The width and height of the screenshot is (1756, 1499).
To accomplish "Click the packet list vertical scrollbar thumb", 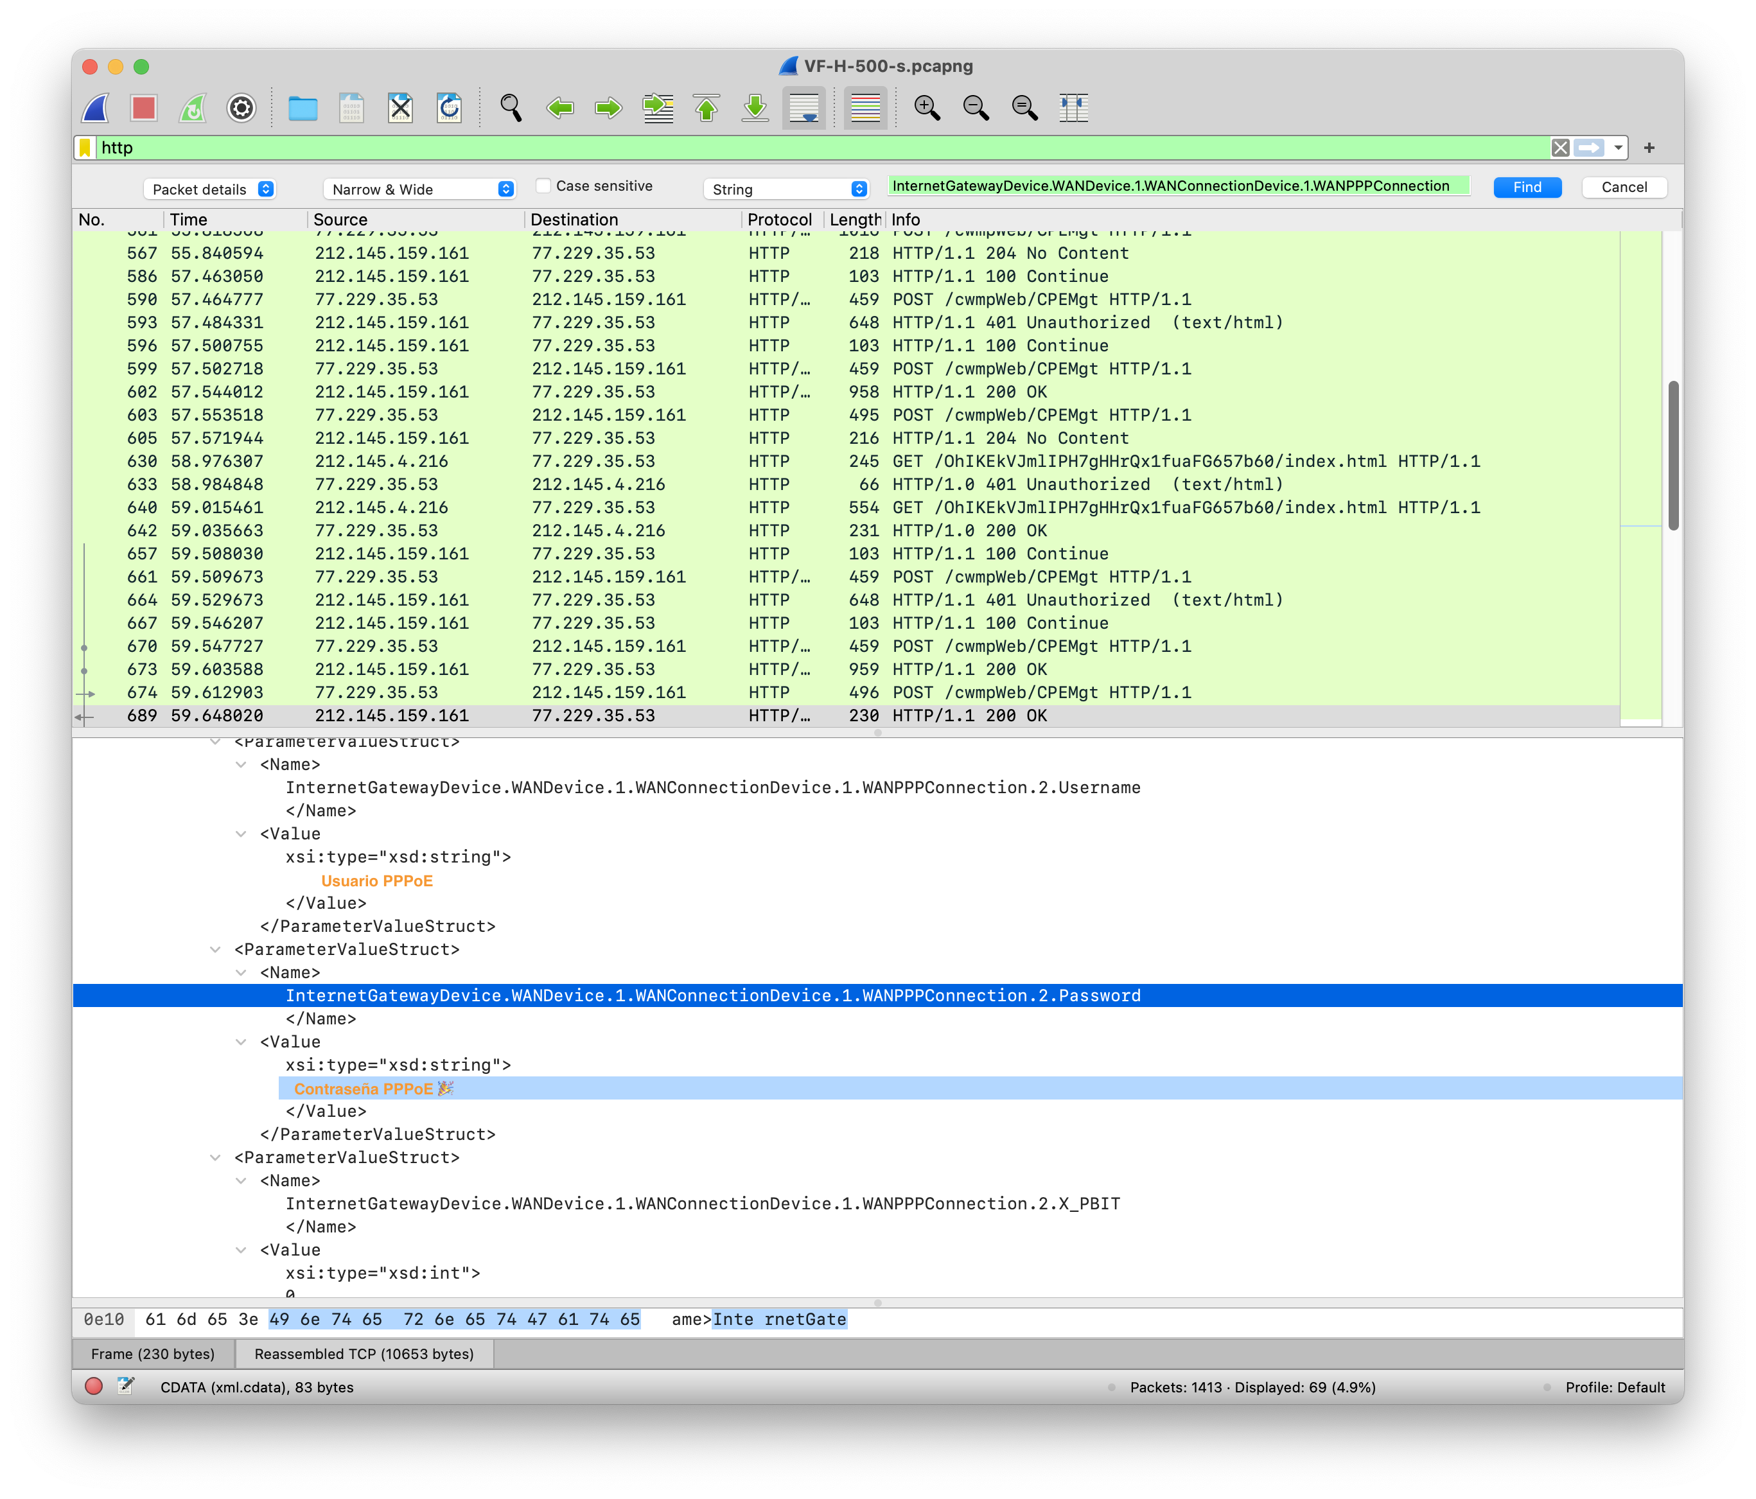I will click(1673, 456).
